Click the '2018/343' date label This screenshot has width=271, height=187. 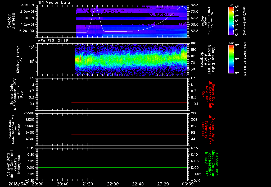click(18, 184)
